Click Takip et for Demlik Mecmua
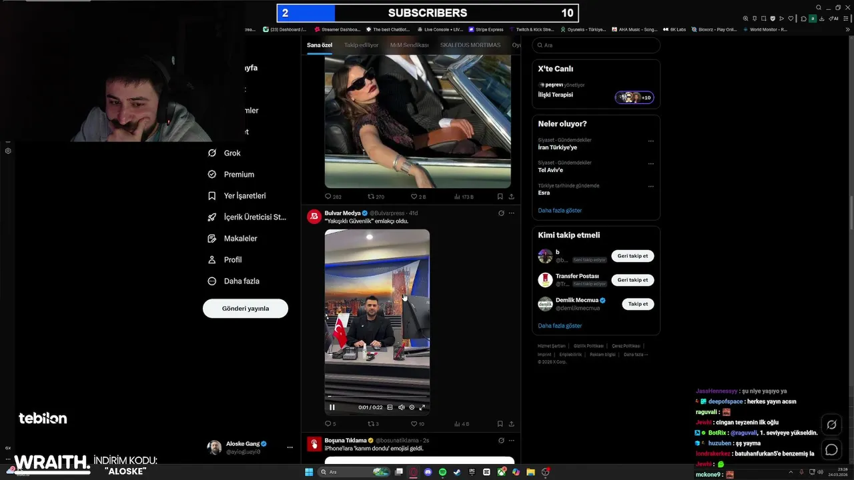This screenshot has height=480, width=854. [x=638, y=304]
